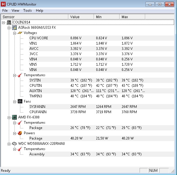
Task: Open the Help menu
Action: click(39, 11)
